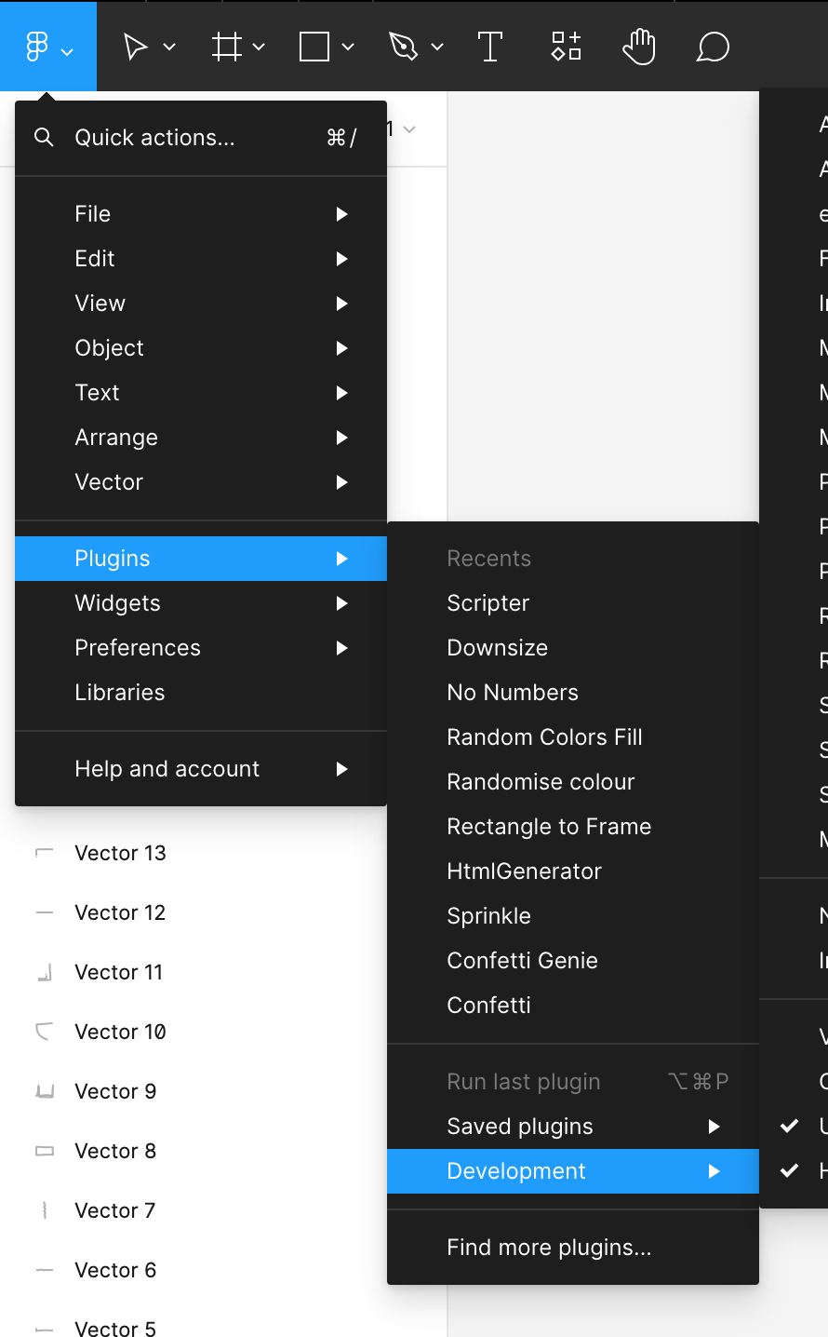Image resolution: width=828 pixels, height=1337 pixels.
Task: Run the No Numbers plugin
Action: coord(573,693)
